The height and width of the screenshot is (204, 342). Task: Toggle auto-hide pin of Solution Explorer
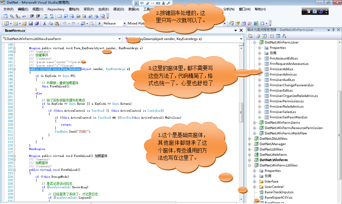[x=333, y=30]
